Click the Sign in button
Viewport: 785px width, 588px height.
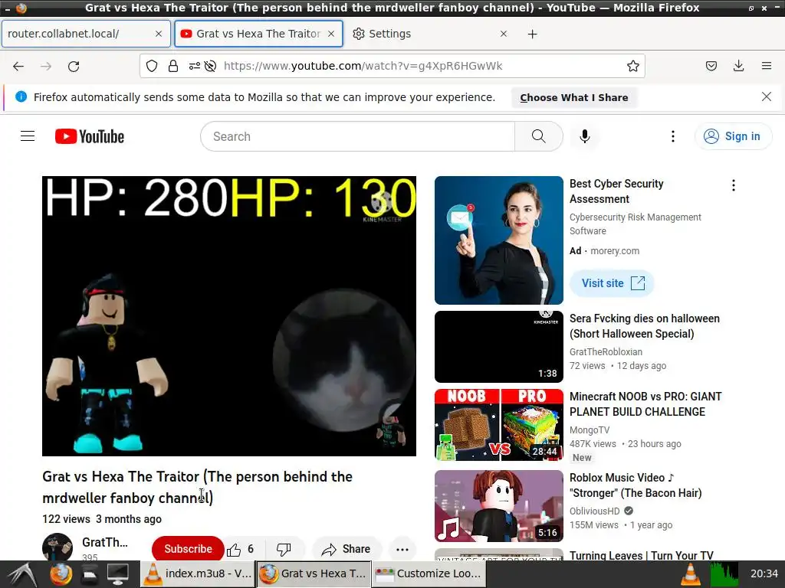tap(733, 136)
